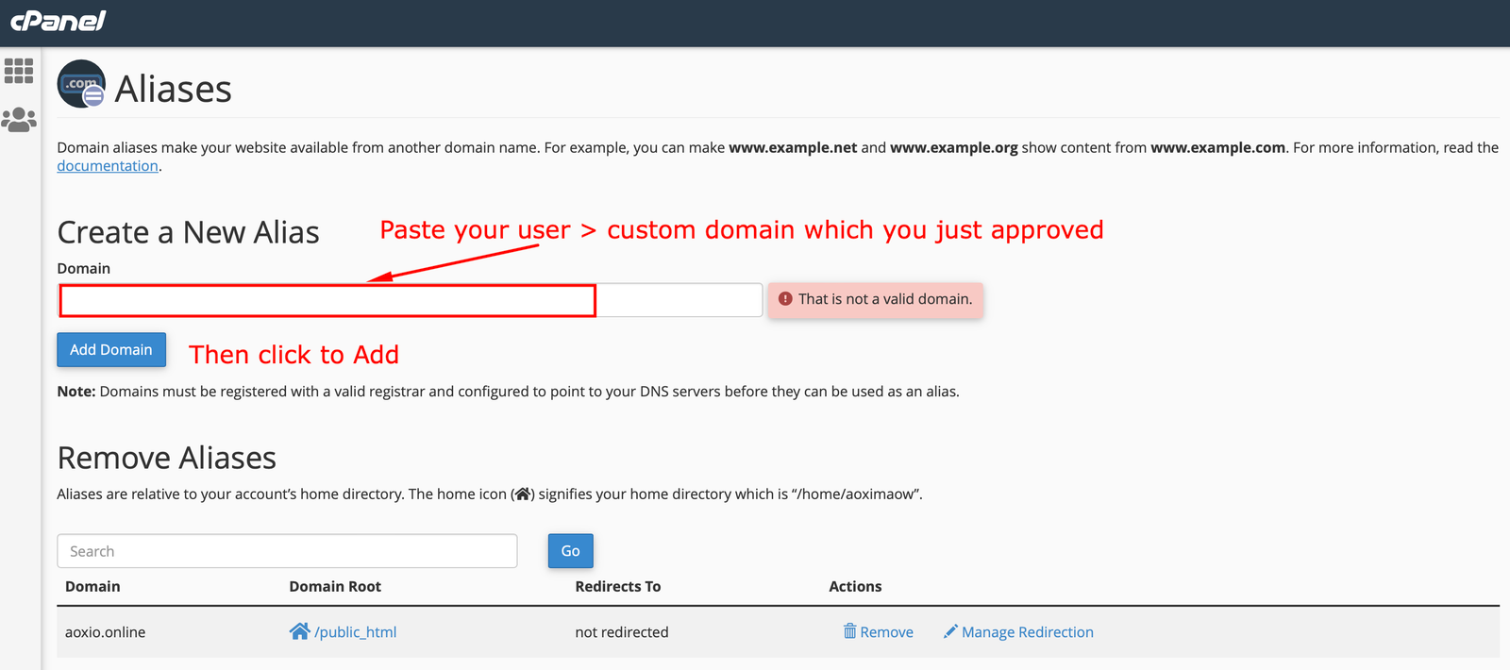Click the Redirects To column header

[x=617, y=587]
